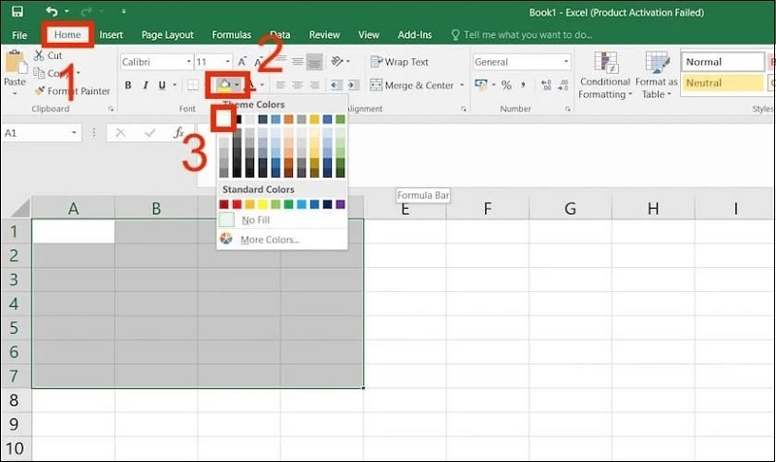Image resolution: width=776 pixels, height=462 pixels.
Task: Open the Merge & Center dropdown arrow
Action: [x=461, y=85]
